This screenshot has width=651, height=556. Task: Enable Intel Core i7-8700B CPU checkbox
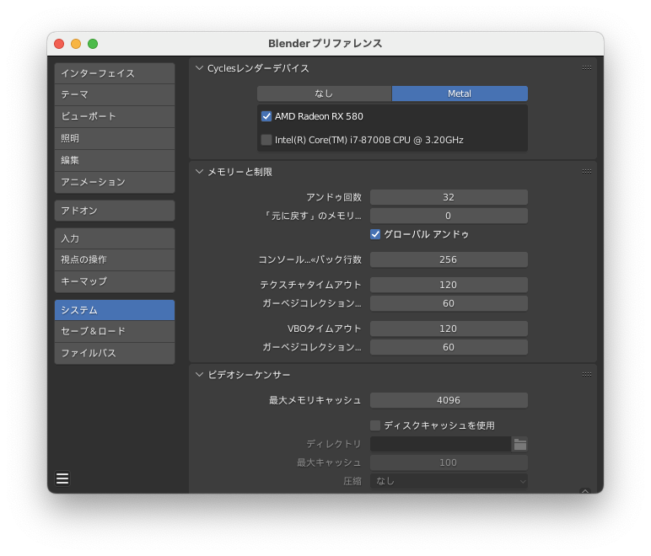coord(266,140)
